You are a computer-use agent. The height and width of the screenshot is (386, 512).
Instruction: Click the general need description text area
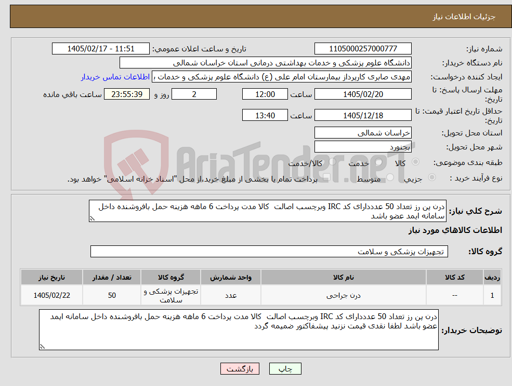267,211
